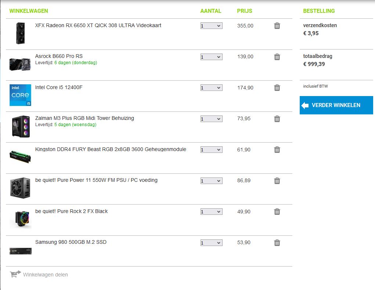Image resolution: width=375 pixels, height=290 pixels.
Task: Follow be quiet! Pure Rock 2 FX Black link
Action: pos(72,211)
